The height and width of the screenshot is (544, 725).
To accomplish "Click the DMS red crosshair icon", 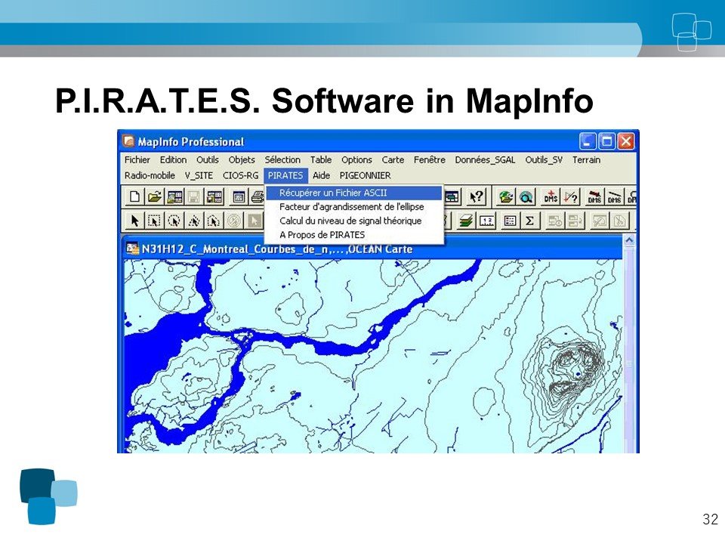I will tap(551, 197).
